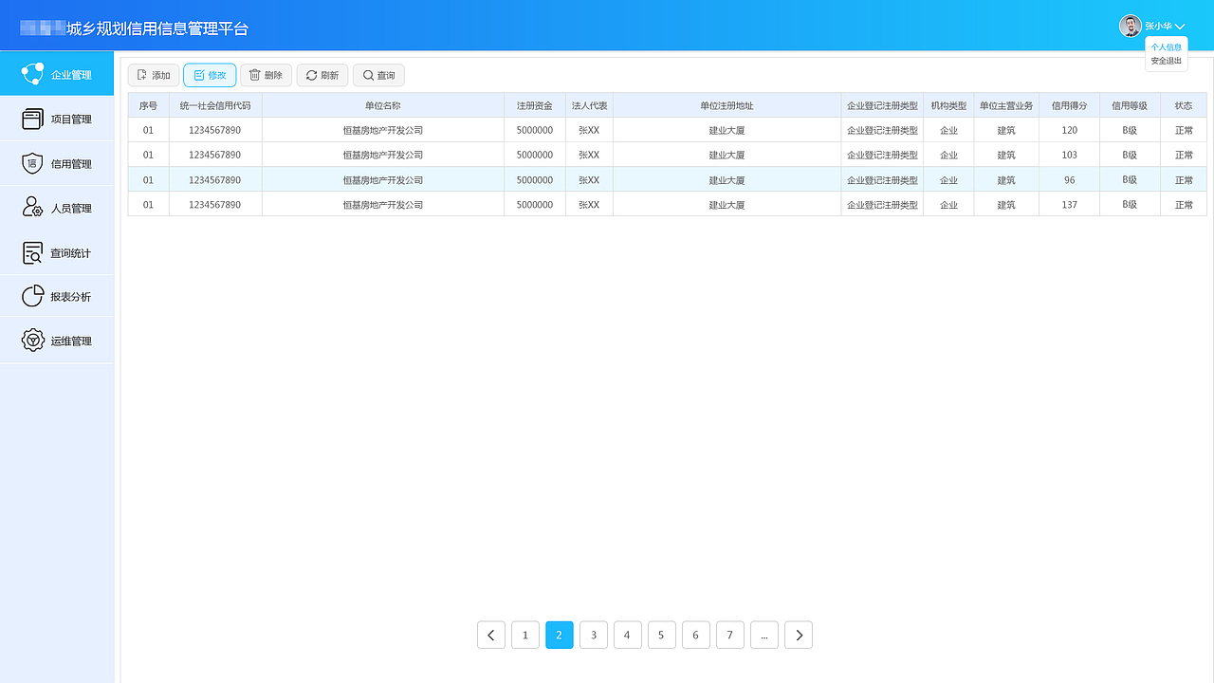Click the 信用管理 shield icon in sidebar
1214x683 pixels.
[32, 163]
